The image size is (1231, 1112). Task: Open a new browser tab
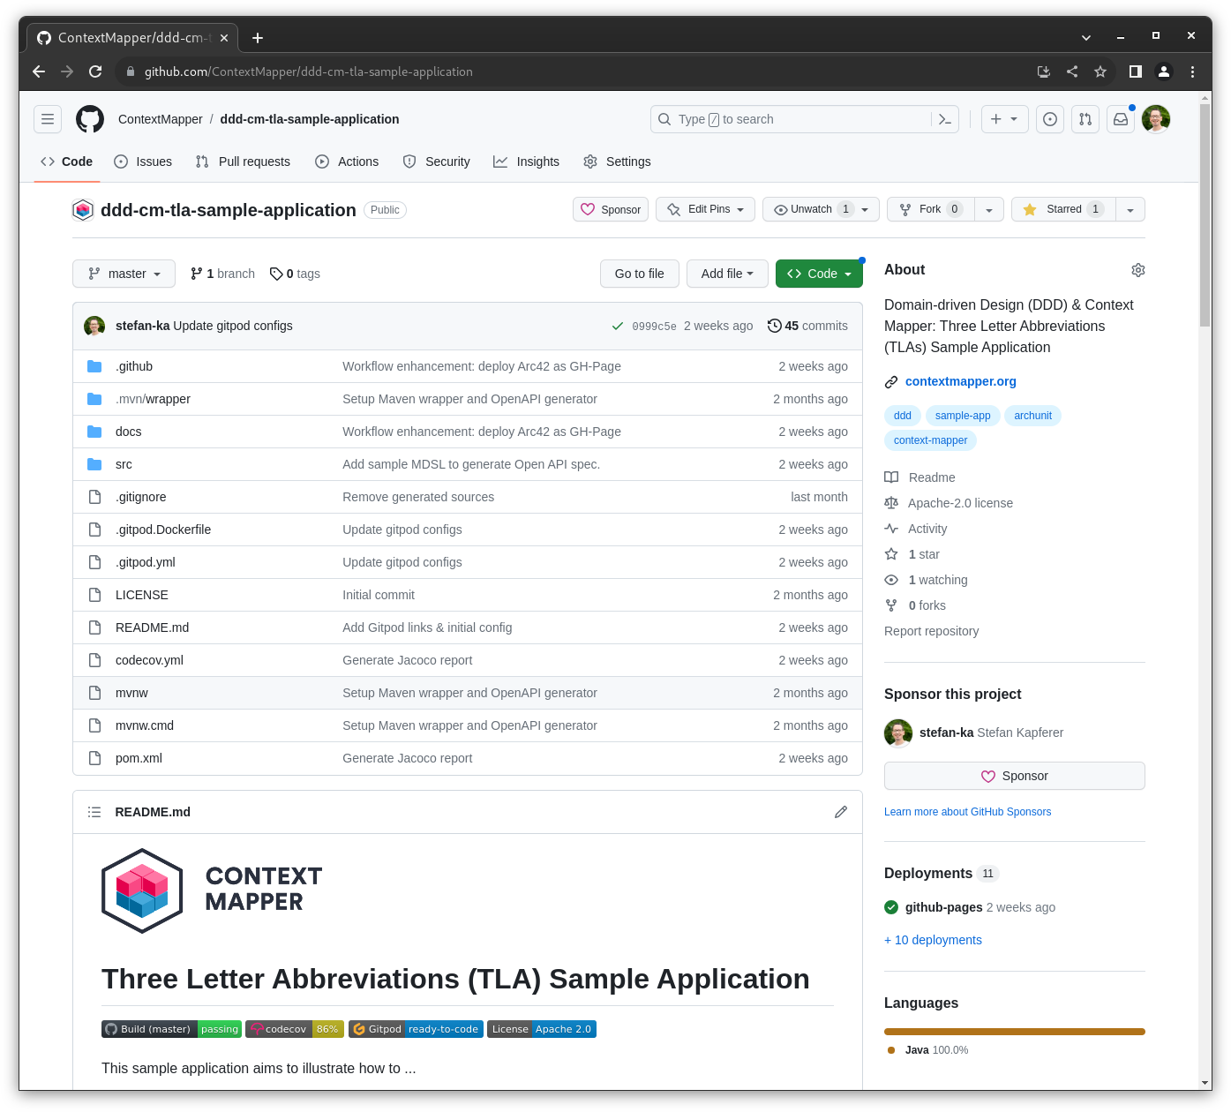(258, 38)
